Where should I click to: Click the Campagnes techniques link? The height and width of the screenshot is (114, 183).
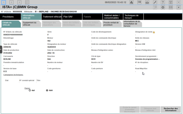point(13,75)
